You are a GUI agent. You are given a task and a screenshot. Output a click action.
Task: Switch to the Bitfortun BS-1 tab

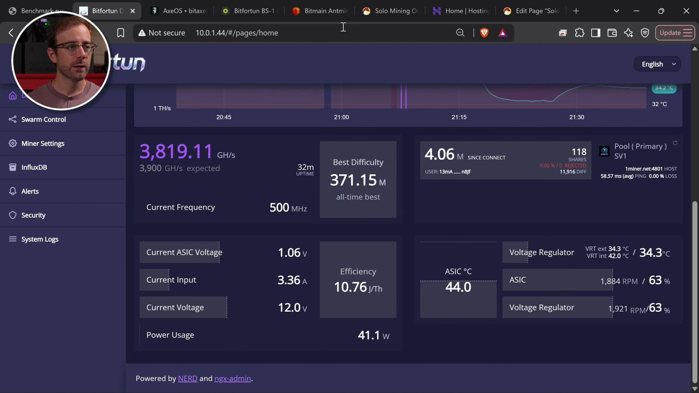pyautogui.click(x=249, y=11)
